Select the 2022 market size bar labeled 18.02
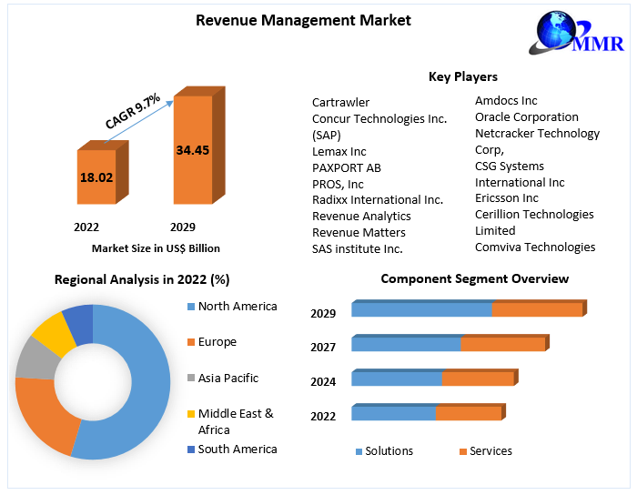Viewport: 637px width, 495px height. (96, 177)
